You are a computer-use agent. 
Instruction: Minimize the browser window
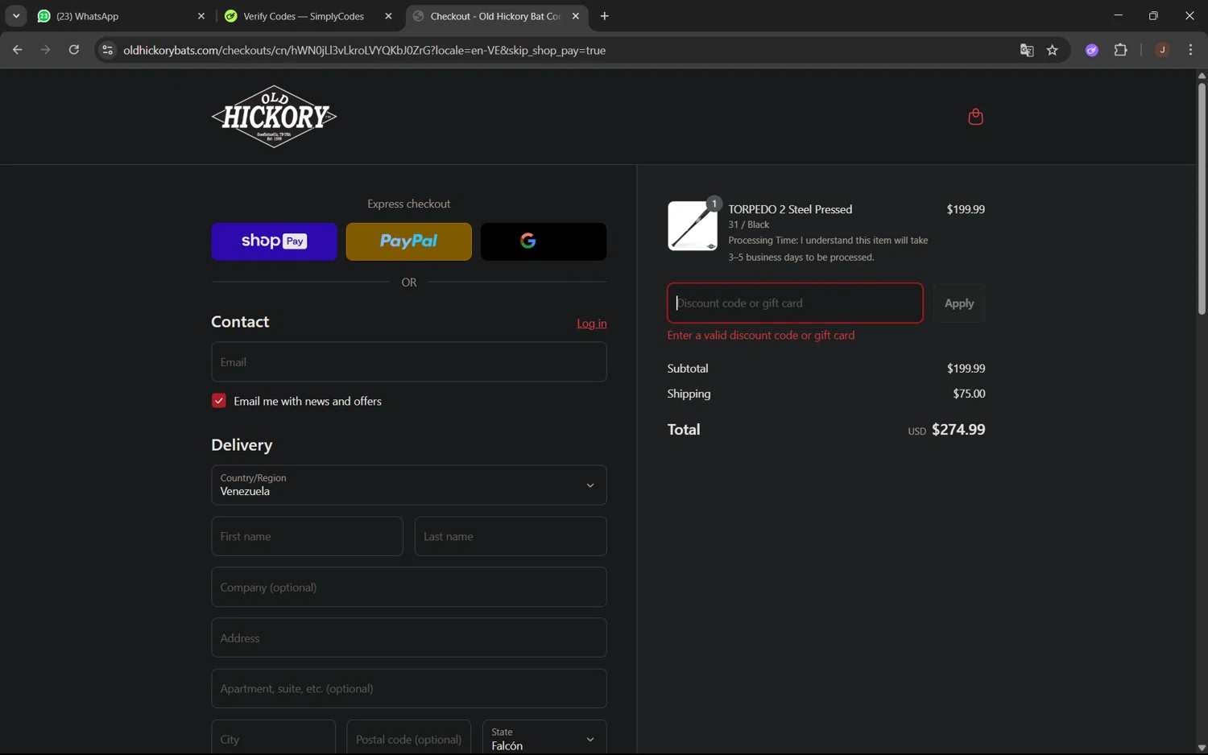[1118, 16]
